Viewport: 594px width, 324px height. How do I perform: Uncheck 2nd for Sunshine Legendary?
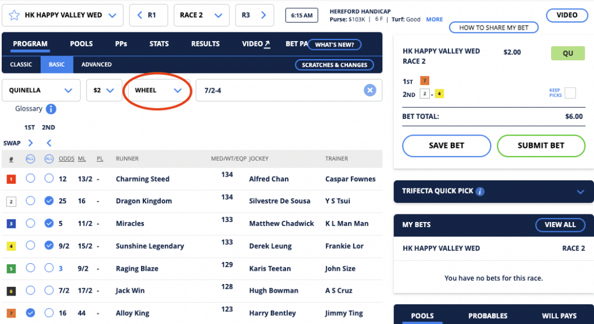click(49, 246)
